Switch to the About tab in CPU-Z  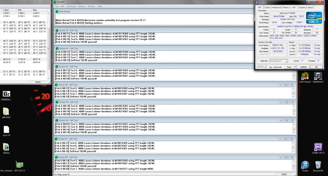(x=310, y=8)
